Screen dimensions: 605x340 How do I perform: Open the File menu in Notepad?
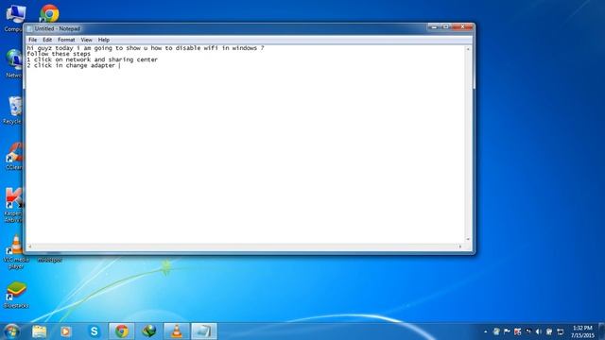tap(32, 40)
